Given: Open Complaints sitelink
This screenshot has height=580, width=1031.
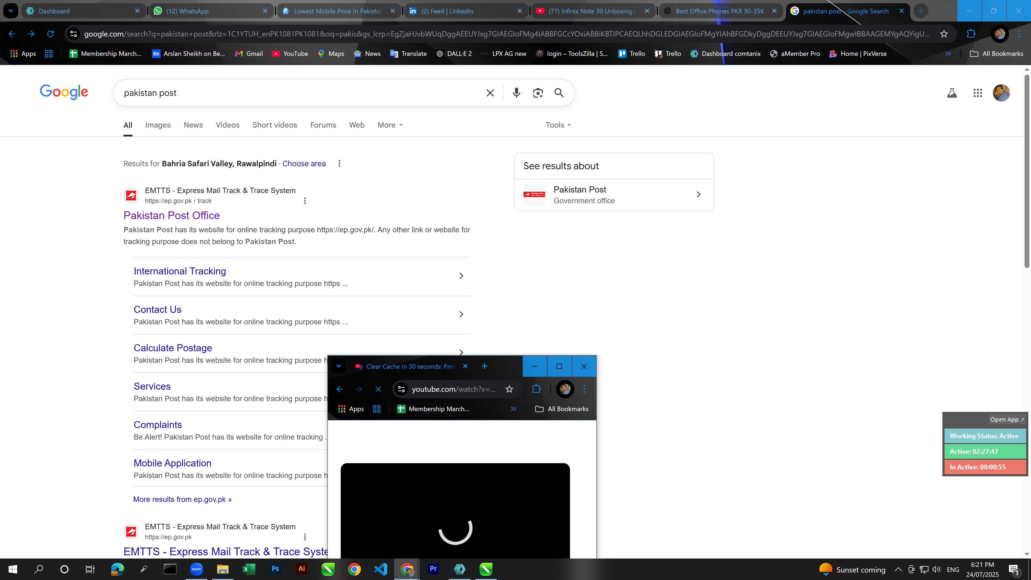Looking at the screenshot, I should [x=157, y=425].
